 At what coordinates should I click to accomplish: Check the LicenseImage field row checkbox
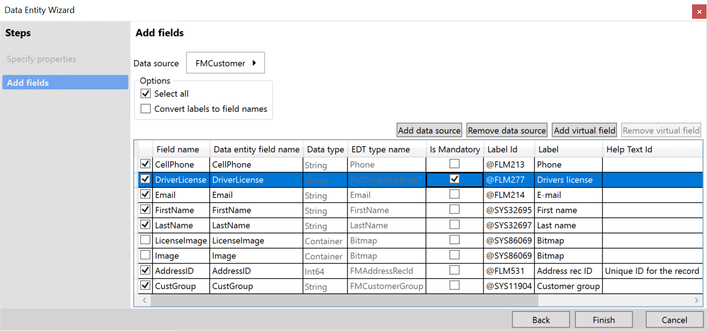(x=145, y=240)
